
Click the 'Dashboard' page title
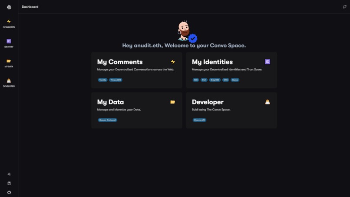[30, 7]
